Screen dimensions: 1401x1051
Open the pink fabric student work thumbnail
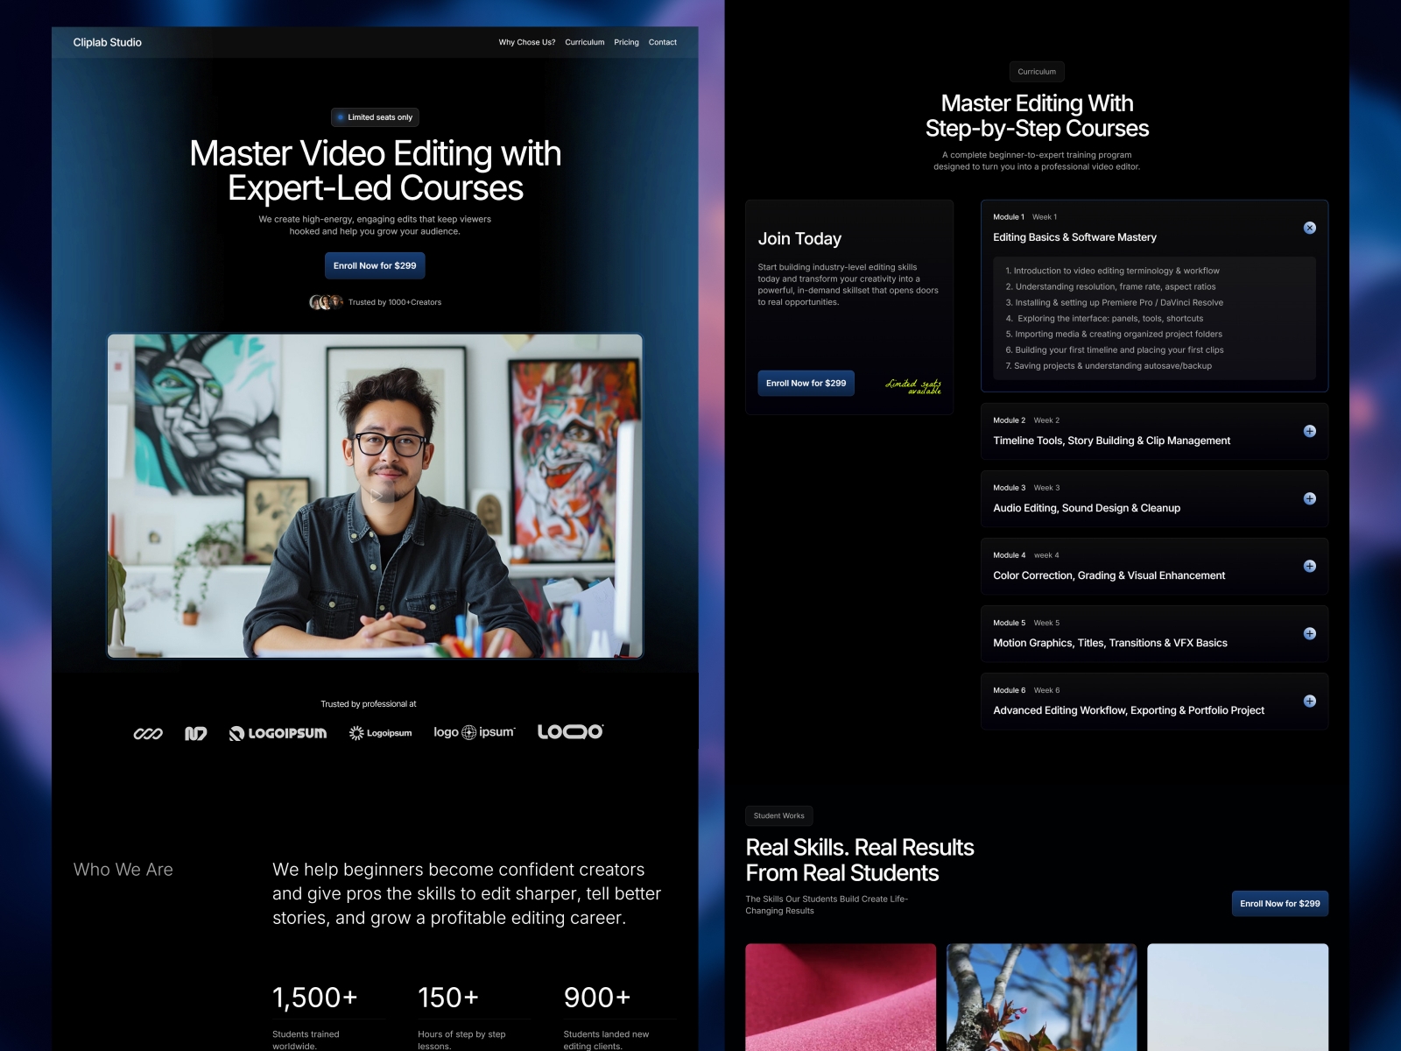[x=840, y=997]
